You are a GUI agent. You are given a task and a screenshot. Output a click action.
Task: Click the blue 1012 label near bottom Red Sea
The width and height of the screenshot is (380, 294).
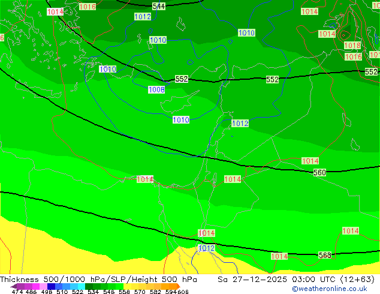pyautogui.click(x=206, y=248)
